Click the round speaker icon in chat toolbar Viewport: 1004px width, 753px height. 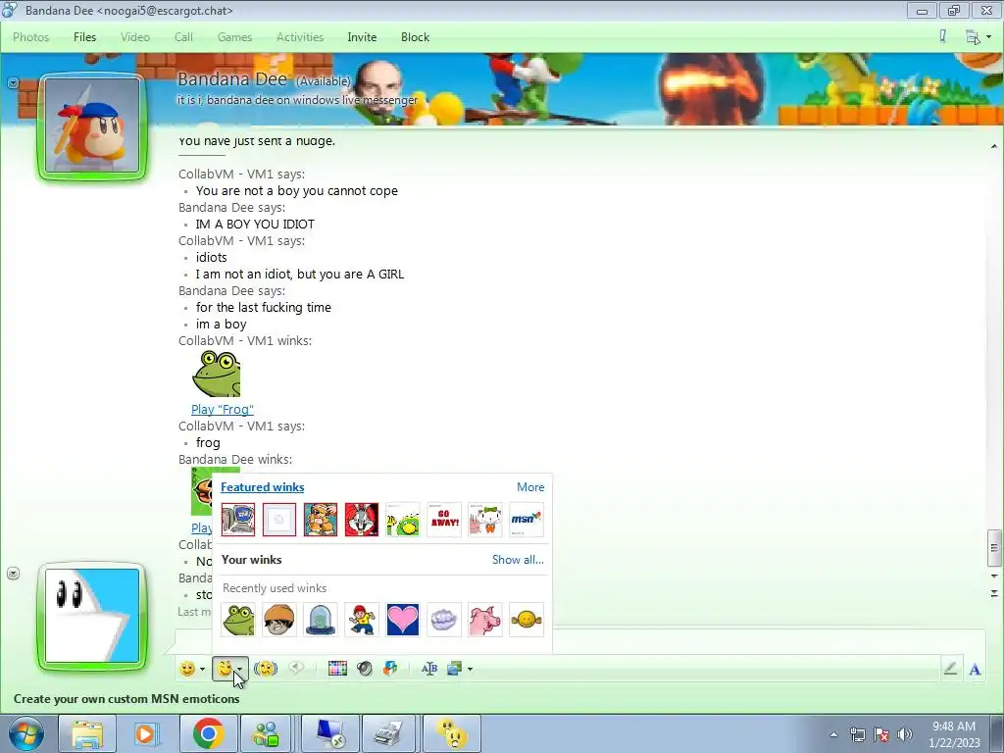(x=365, y=669)
